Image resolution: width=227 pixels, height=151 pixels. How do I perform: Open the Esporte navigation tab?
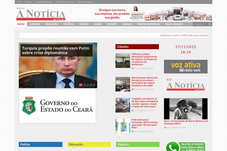point(112,24)
